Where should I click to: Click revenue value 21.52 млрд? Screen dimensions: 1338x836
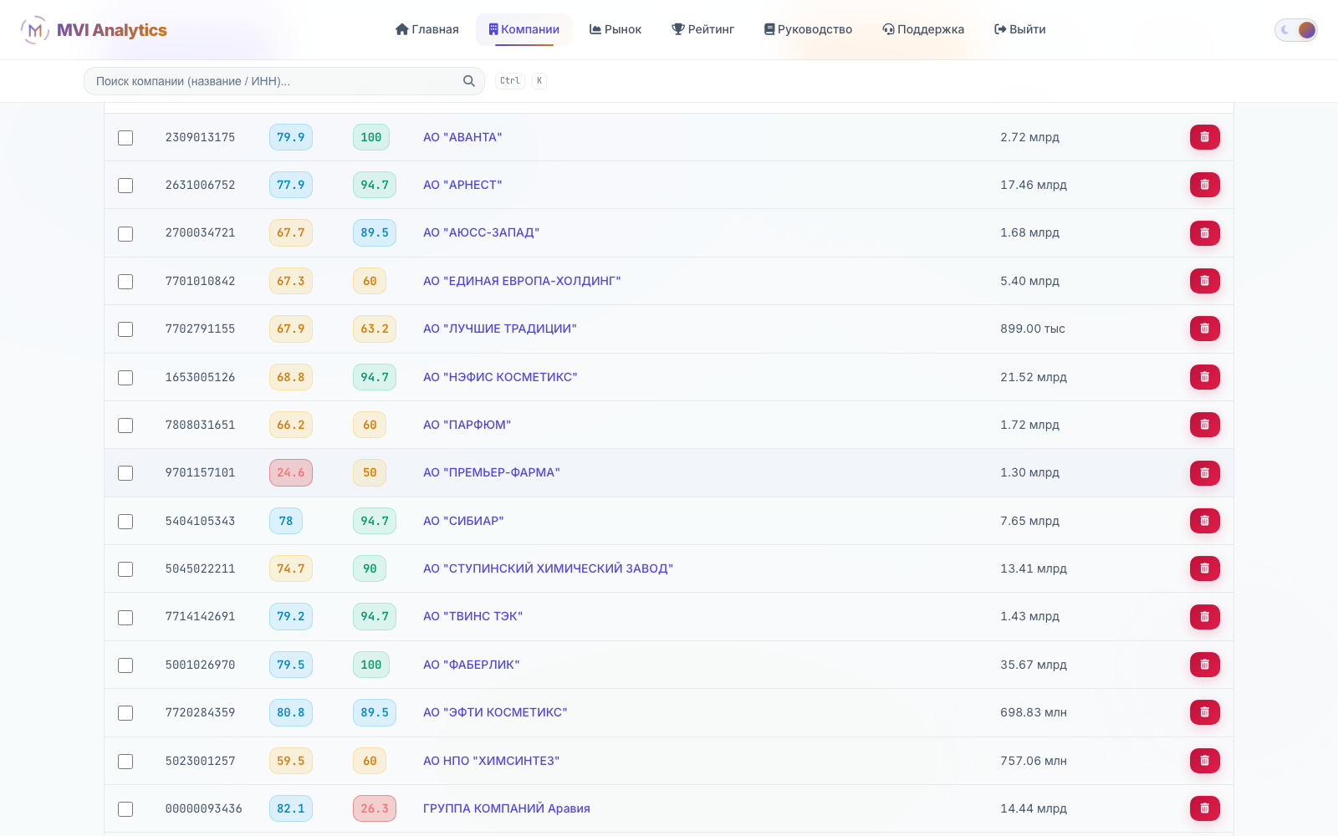[1034, 377]
